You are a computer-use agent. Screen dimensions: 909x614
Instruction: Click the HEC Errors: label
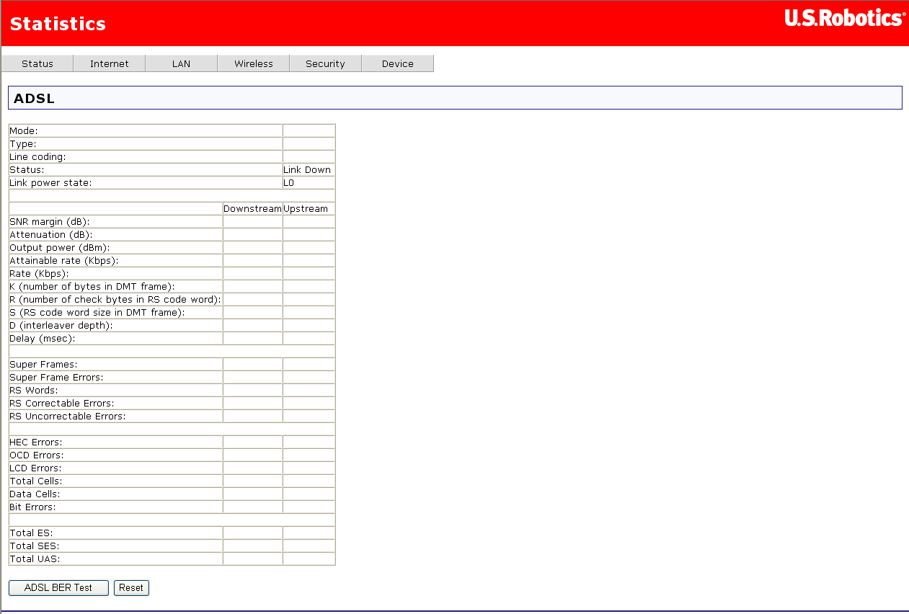pos(36,442)
